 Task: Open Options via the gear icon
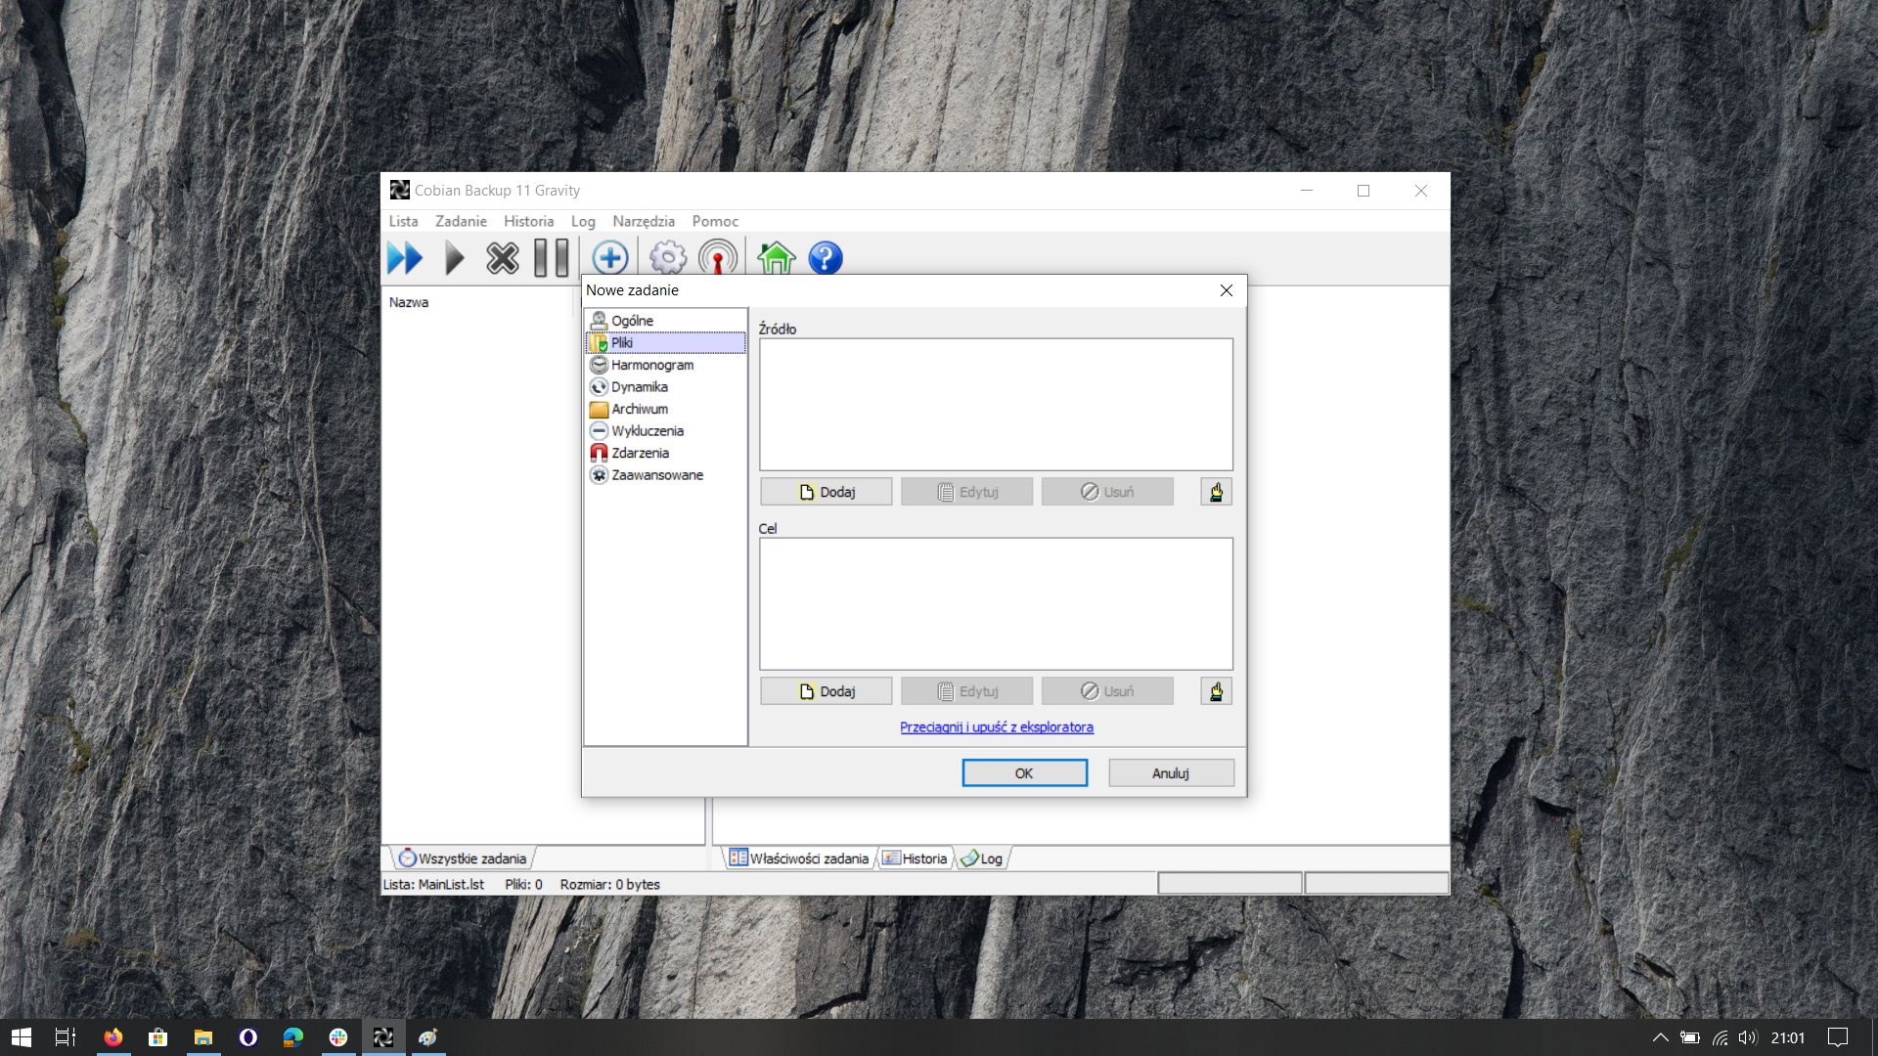(668, 258)
